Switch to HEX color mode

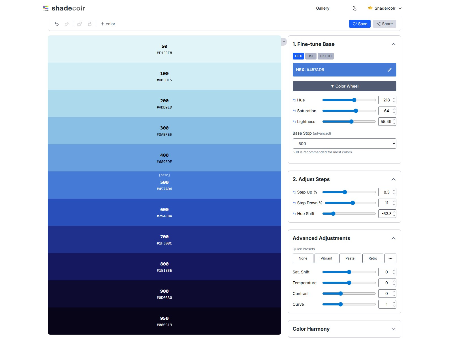[298, 56]
